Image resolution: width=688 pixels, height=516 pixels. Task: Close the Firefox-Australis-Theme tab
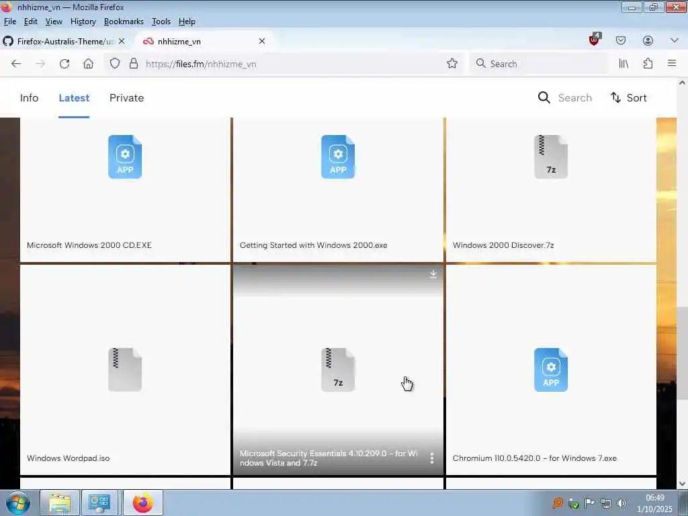(x=122, y=41)
